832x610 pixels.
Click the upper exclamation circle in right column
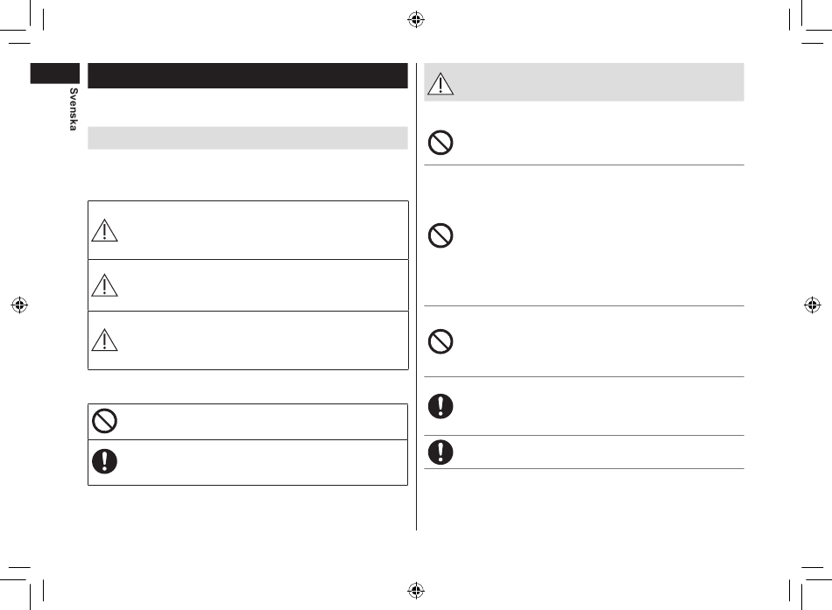pyautogui.click(x=441, y=406)
